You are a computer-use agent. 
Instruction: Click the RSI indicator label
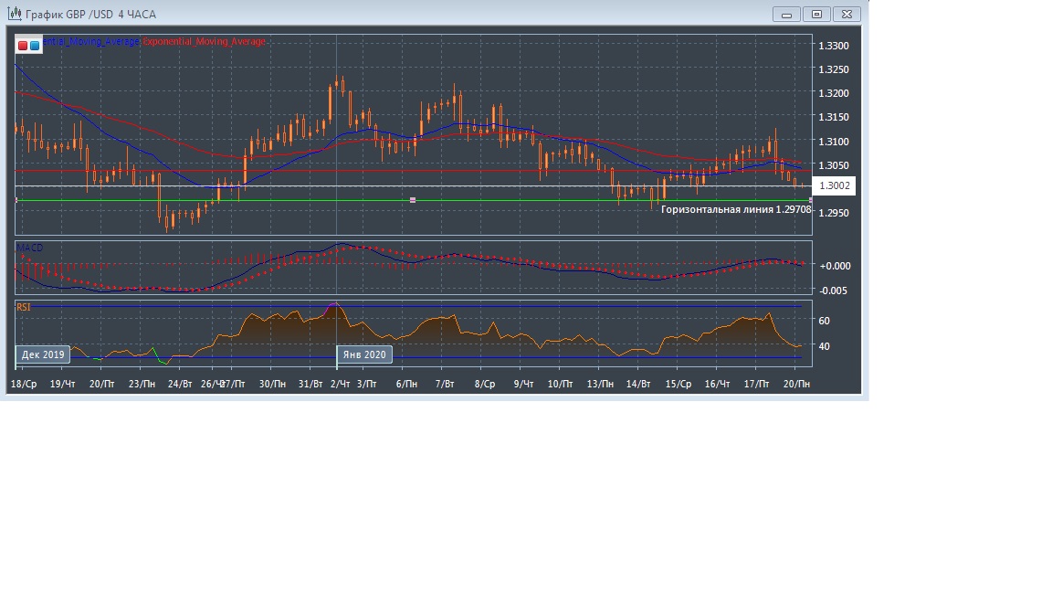(x=24, y=307)
